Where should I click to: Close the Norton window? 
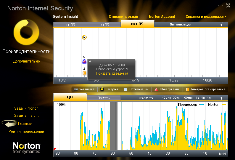point(228,6)
